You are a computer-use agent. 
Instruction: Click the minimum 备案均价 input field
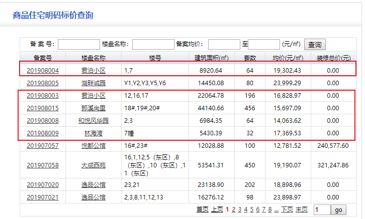(x=224, y=44)
